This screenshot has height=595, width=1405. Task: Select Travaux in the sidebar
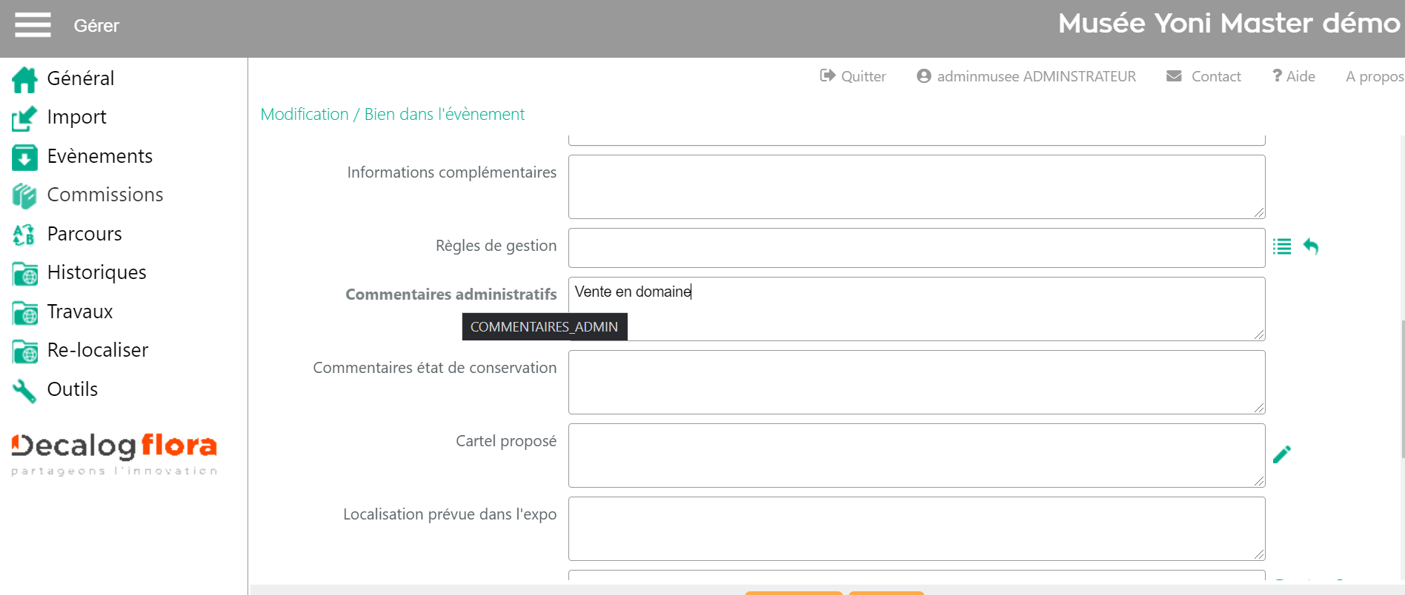tap(79, 312)
